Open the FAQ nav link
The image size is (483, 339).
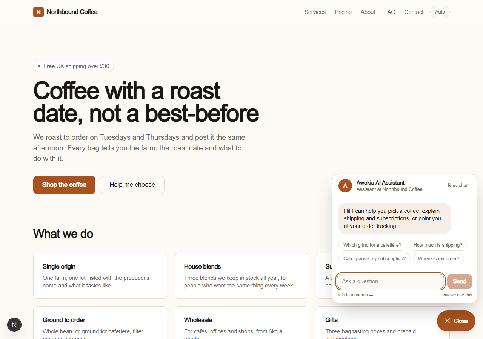[390, 12]
